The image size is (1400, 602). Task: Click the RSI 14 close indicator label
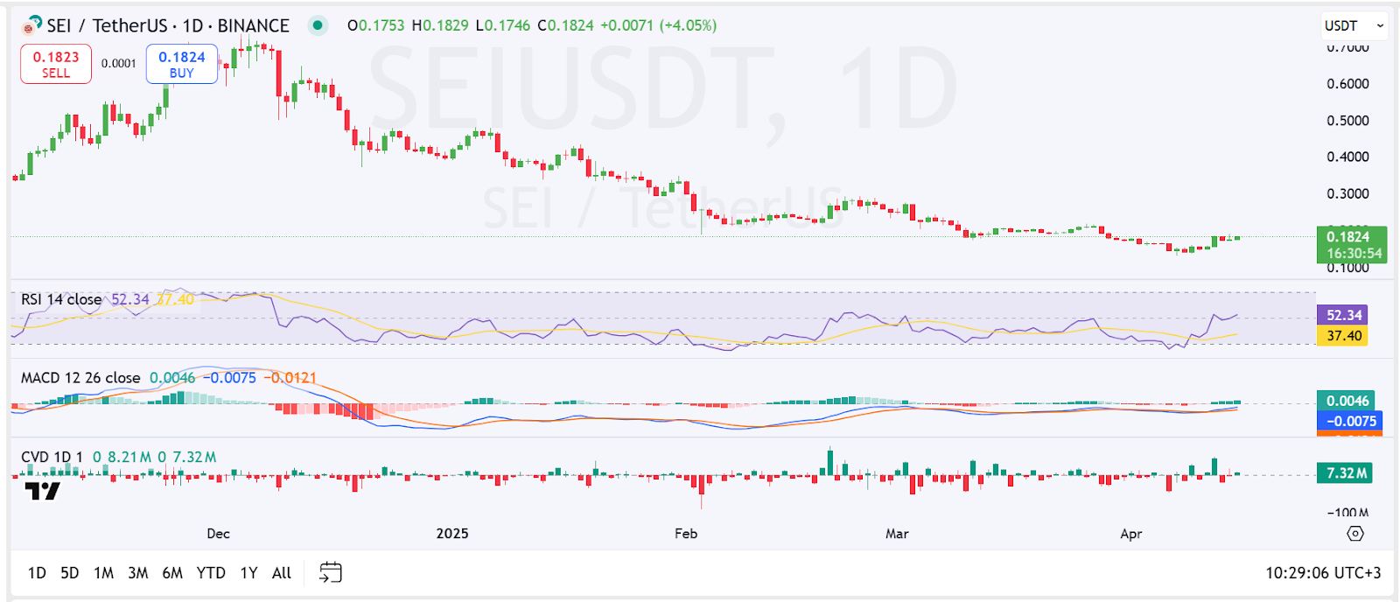pos(61,299)
